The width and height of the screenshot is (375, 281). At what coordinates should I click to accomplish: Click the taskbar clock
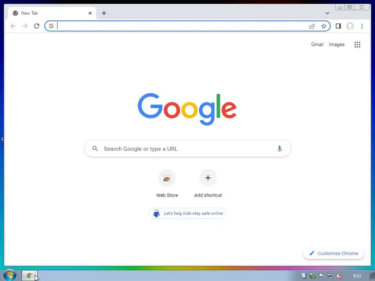click(x=357, y=276)
